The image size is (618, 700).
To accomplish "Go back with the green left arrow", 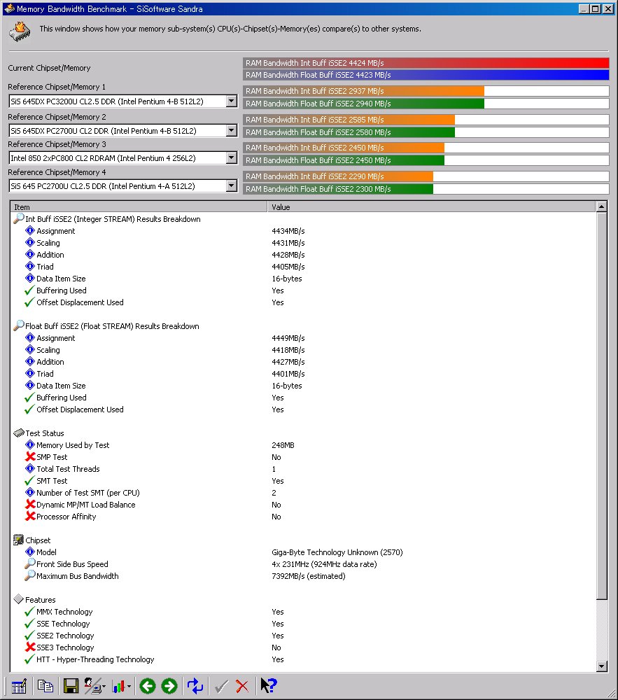I will pyautogui.click(x=148, y=686).
